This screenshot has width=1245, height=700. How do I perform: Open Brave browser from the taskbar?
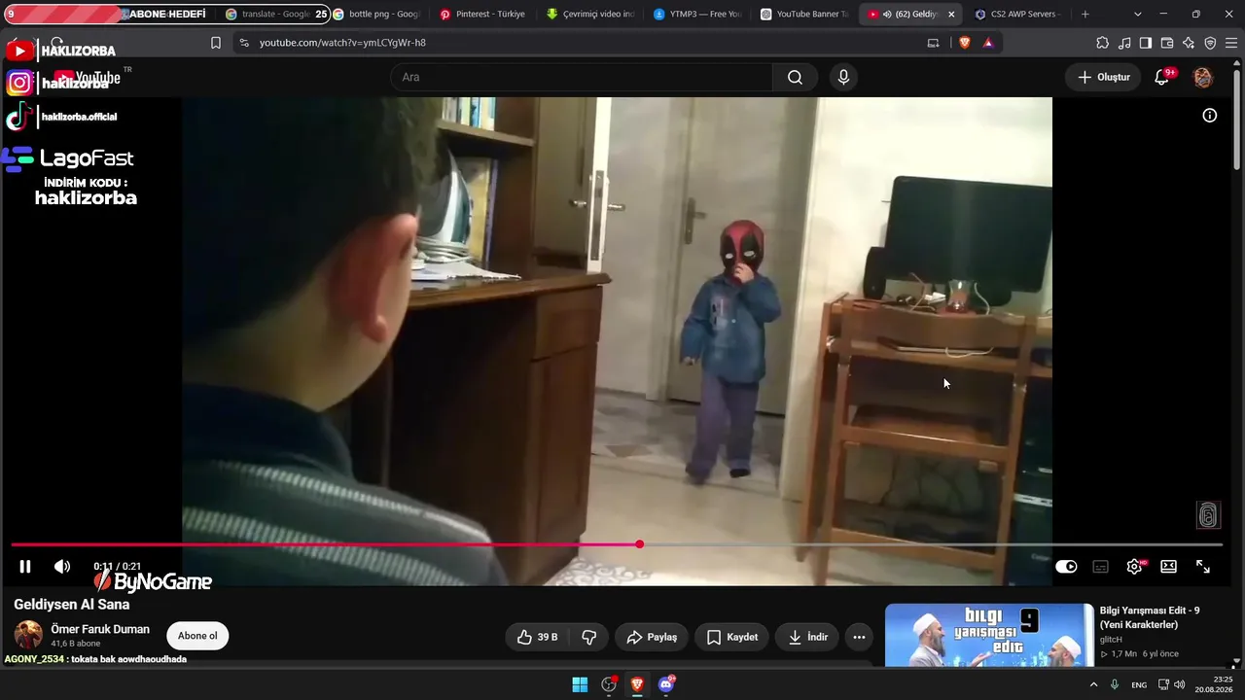(x=637, y=684)
